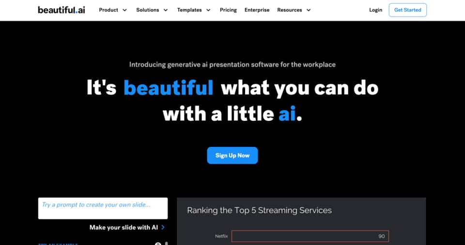
Task: Click the Sign Up Now button
Action: (x=232, y=155)
